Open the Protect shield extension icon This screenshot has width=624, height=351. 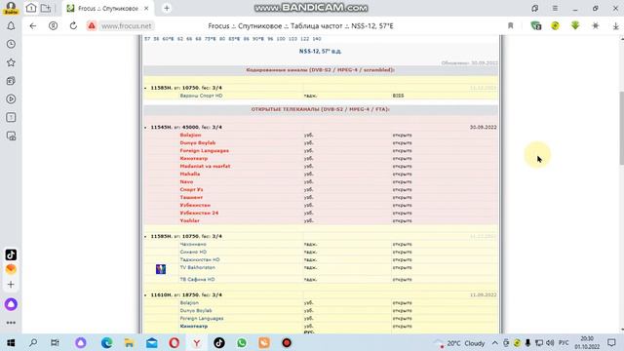(536, 26)
